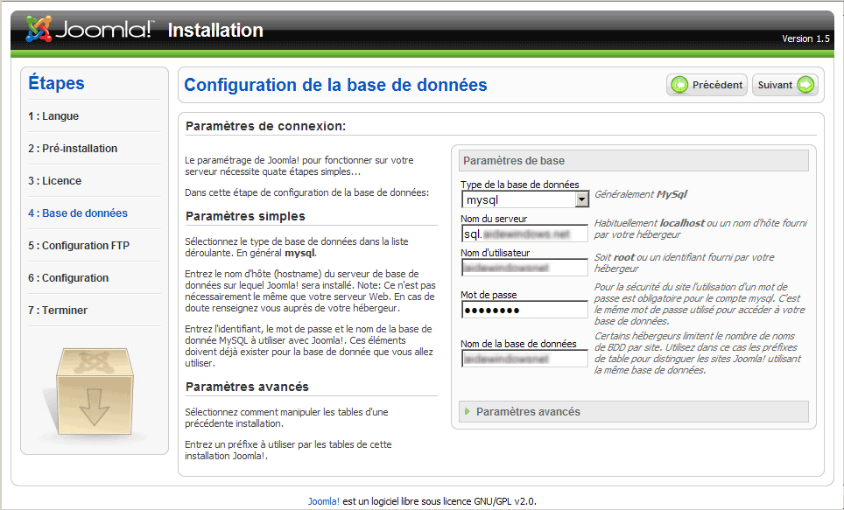The height and width of the screenshot is (510, 844).
Task: Click the 'Nom de la base de données' label
Action: 518,344
